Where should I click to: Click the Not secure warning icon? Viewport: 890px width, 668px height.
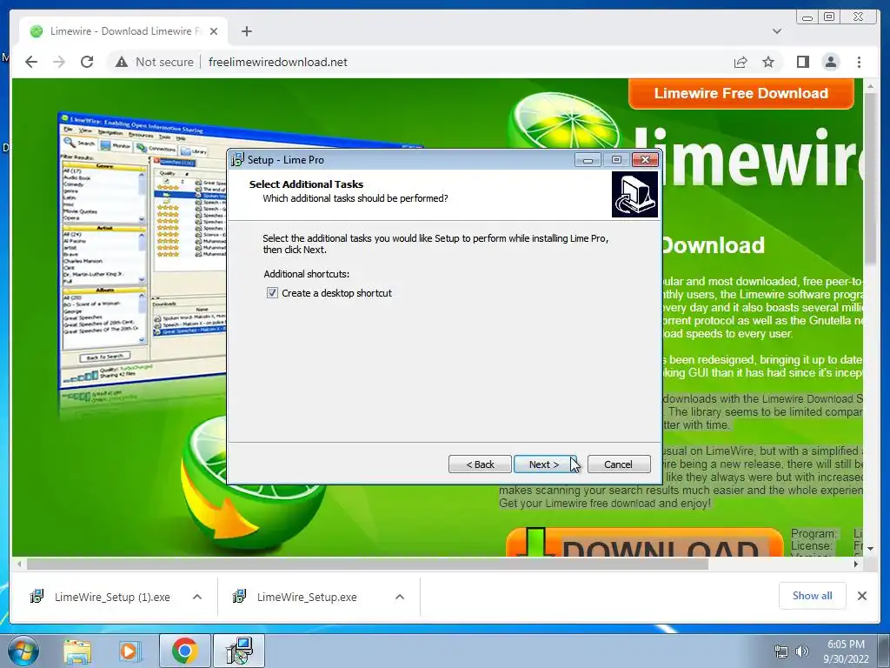tap(122, 62)
